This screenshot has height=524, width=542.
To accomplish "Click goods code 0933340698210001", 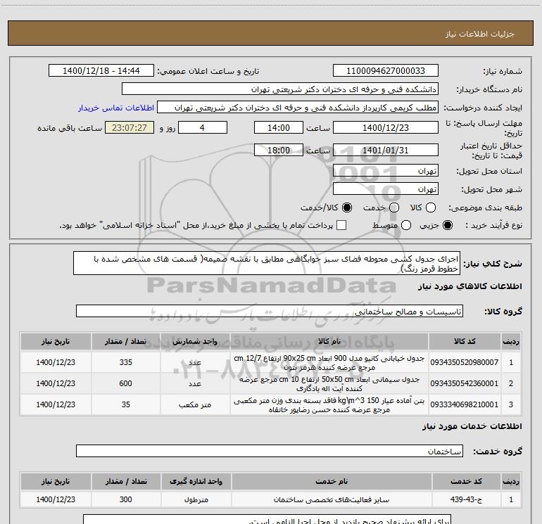I will [465, 404].
